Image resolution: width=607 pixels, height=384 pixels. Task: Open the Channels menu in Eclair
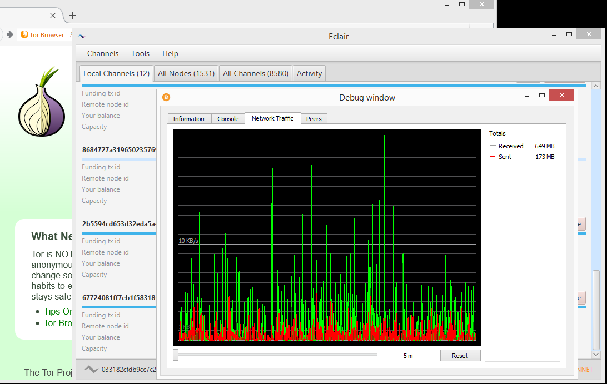click(103, 53)
